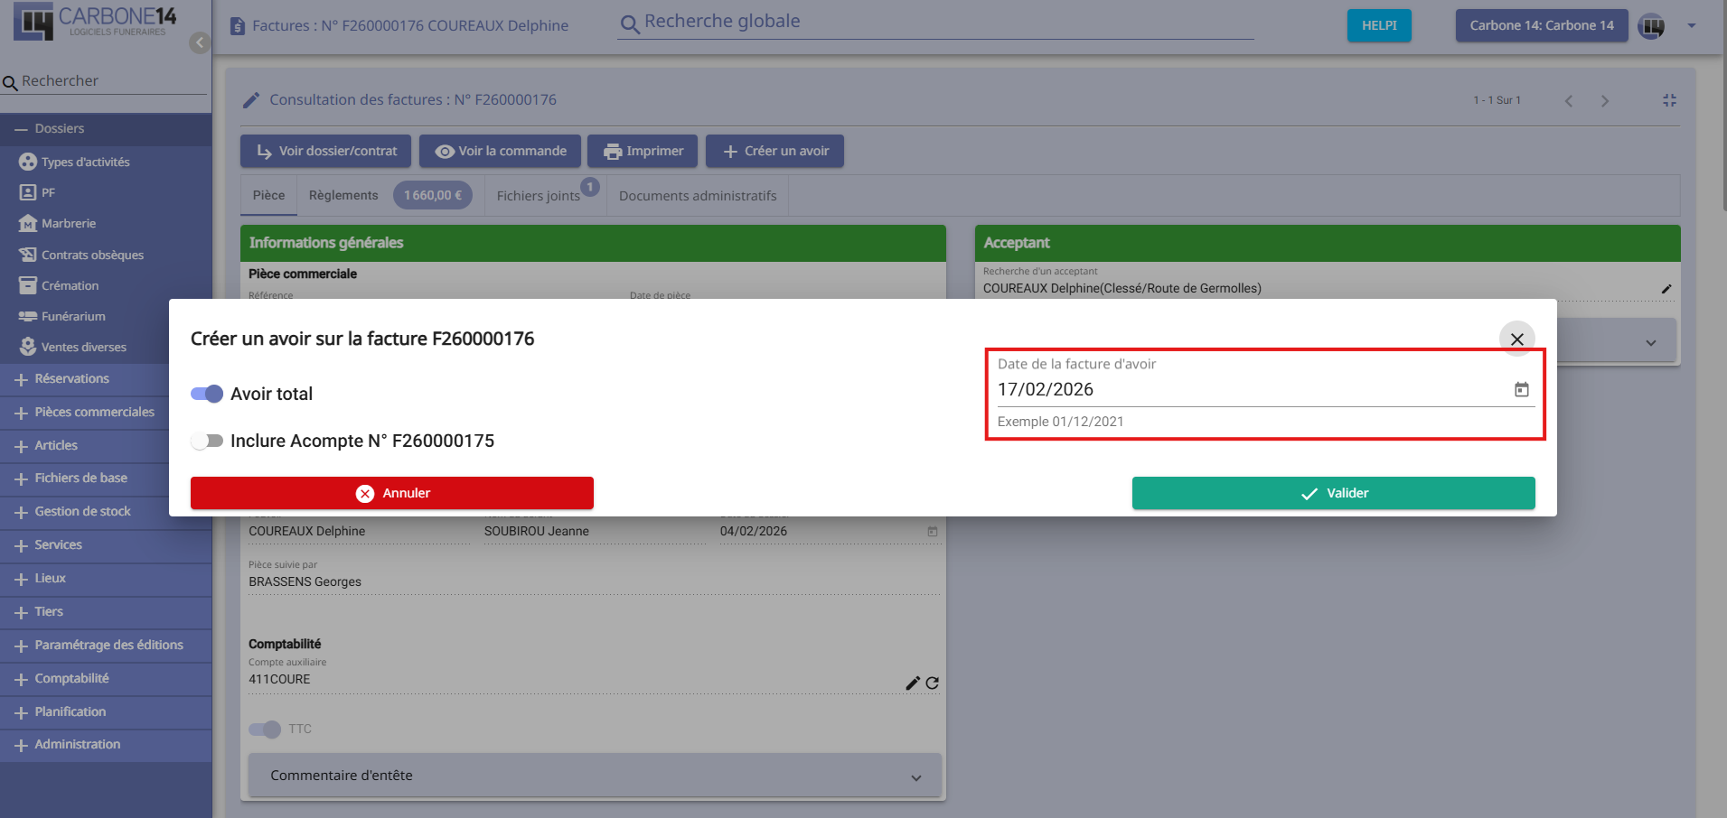Open Crémation in the sidebar
Screen dimensions: 1727x818
pos(70,285)
